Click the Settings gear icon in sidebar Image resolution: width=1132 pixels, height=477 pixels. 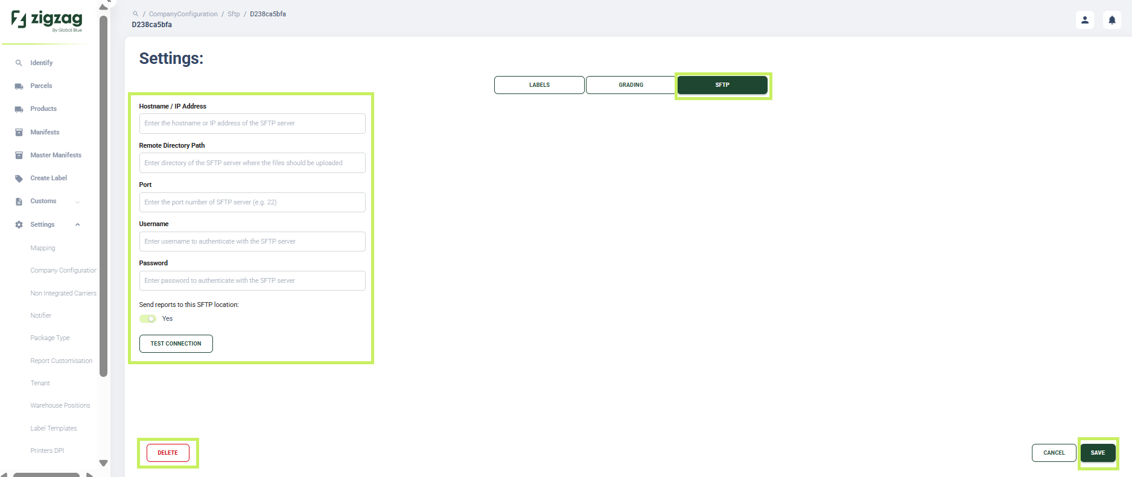[x=19, y=224]
